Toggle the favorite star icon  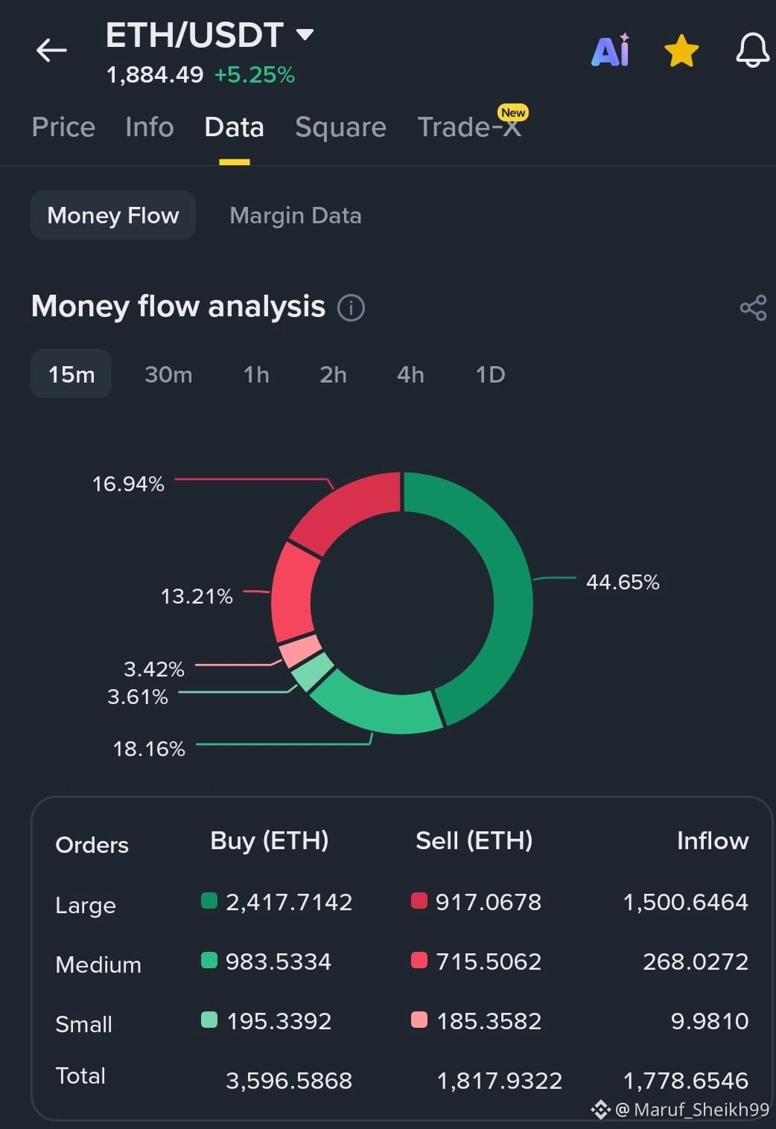click(681, 51)
